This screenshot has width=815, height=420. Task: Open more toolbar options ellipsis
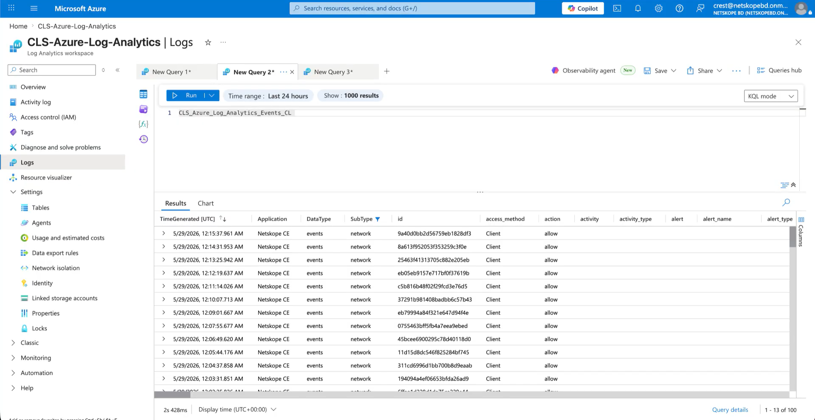[x=736, y=71]
